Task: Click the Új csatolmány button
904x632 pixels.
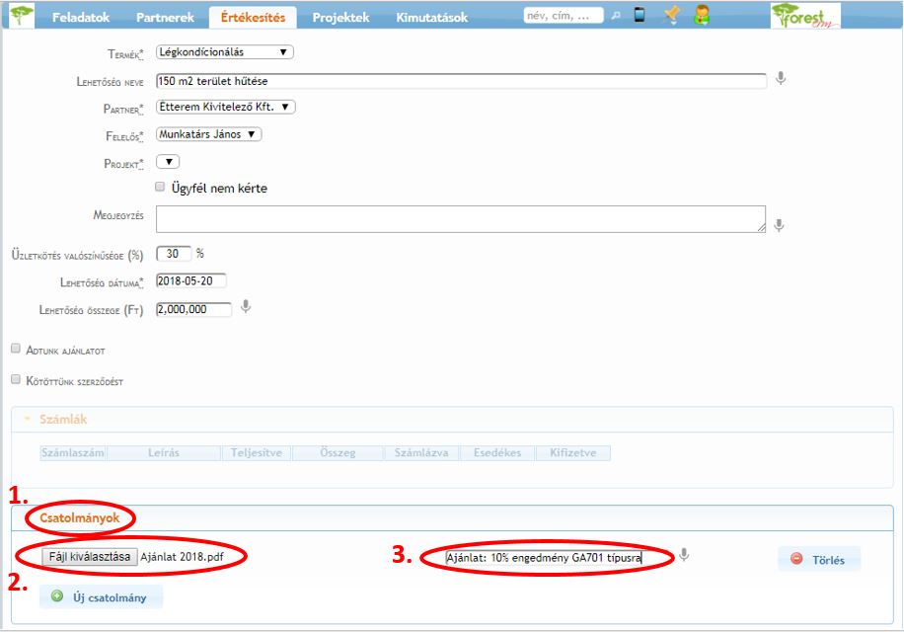Action: tap(101, 596)
